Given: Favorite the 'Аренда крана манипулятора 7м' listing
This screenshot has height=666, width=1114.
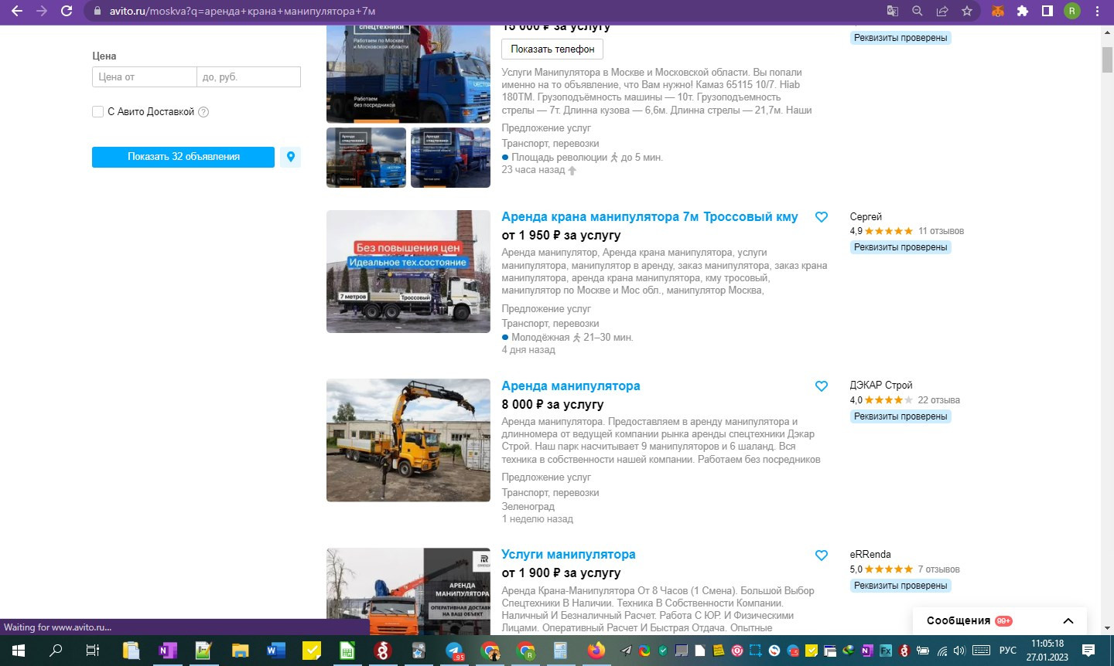Looking at the screenshot, I should (x=822, y=217).
